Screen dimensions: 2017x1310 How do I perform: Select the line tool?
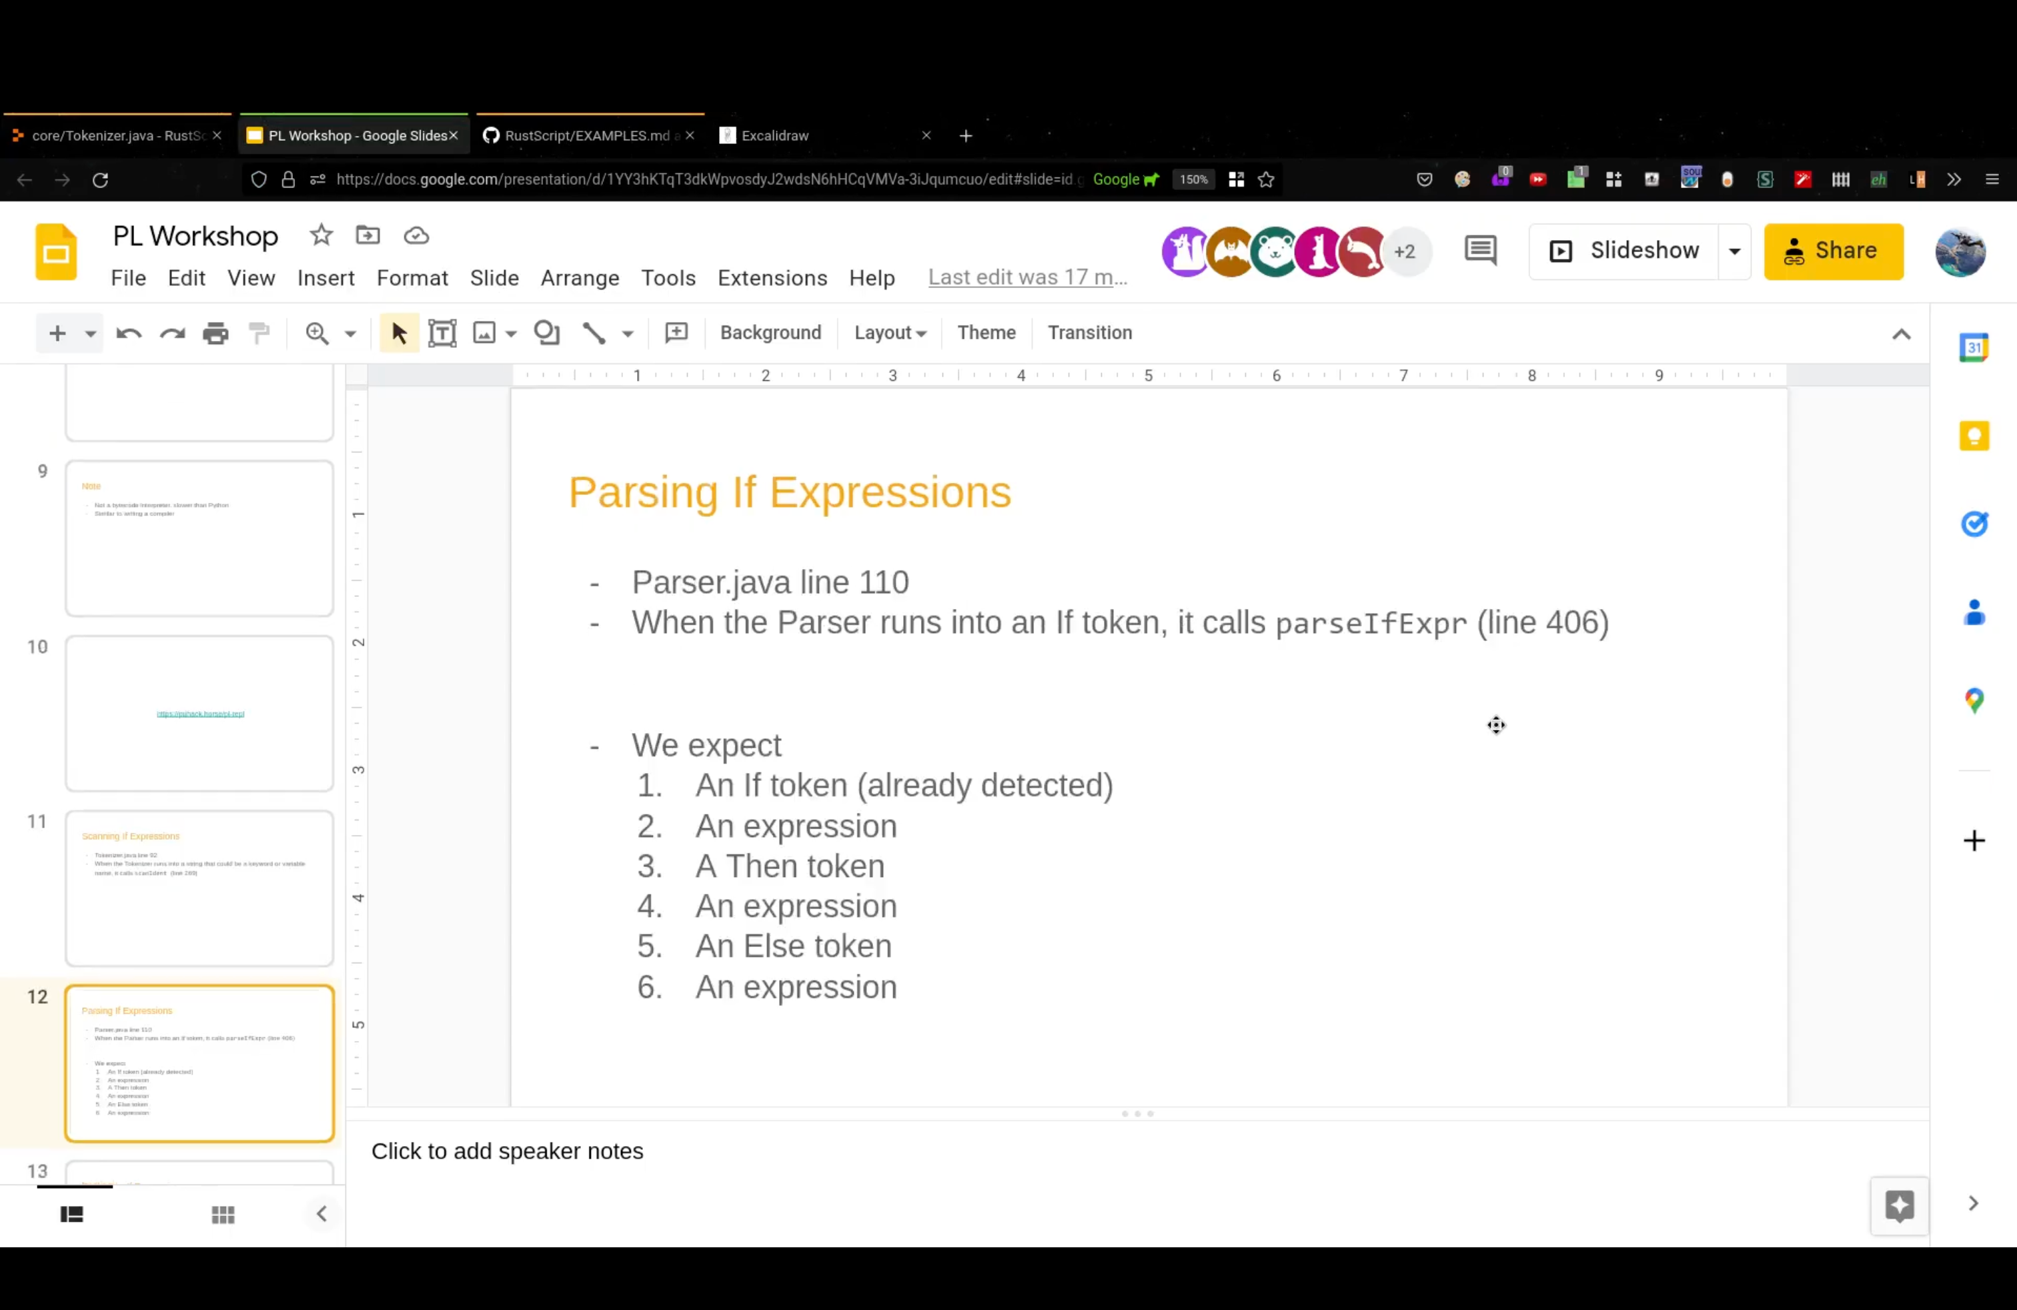594,333
